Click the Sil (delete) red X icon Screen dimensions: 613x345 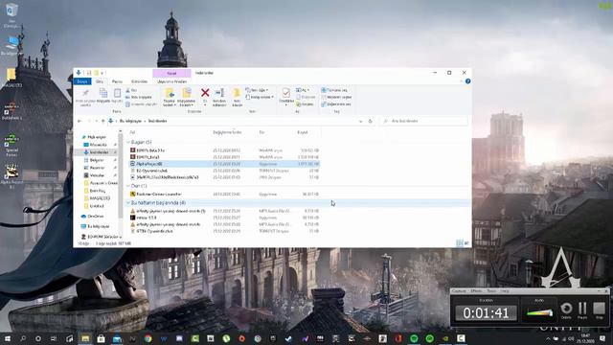205,93
